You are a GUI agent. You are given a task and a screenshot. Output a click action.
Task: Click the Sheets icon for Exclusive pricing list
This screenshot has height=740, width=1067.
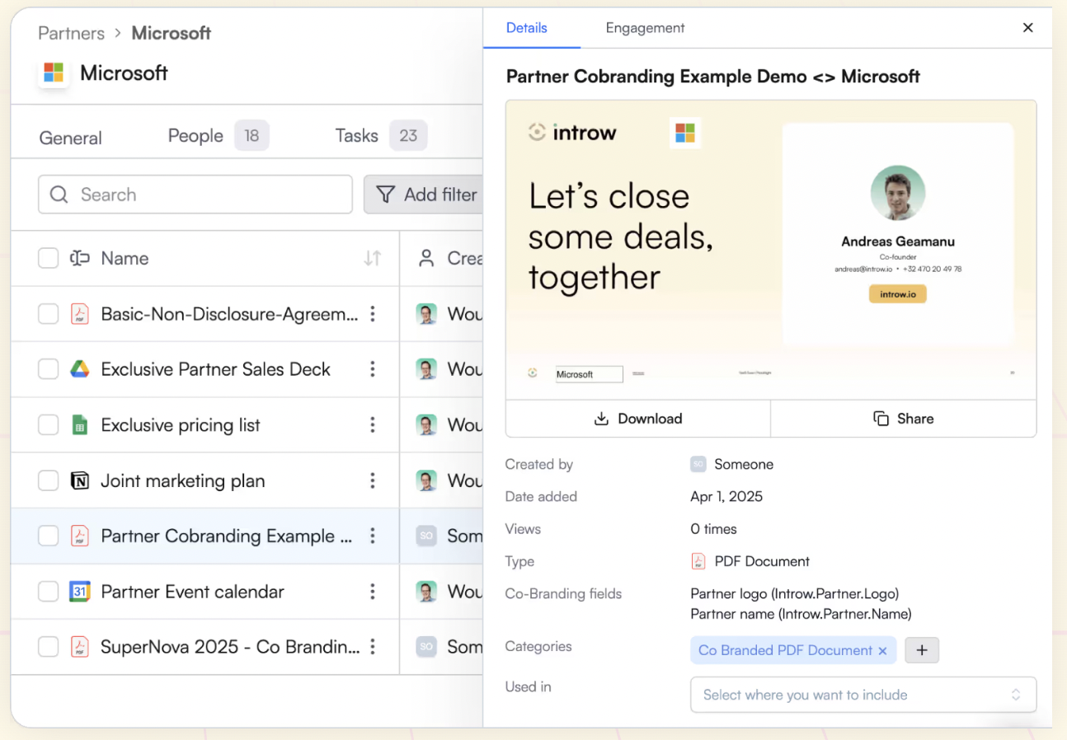click(79, 425)
